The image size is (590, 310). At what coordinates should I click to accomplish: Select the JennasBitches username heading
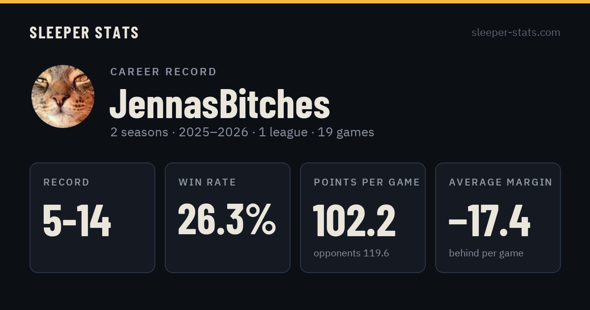[220, 104]
